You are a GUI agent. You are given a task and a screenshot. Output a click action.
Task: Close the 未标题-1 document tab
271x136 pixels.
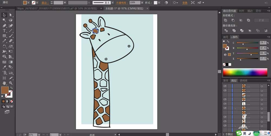pyautogui.click(x=147, y=8)
